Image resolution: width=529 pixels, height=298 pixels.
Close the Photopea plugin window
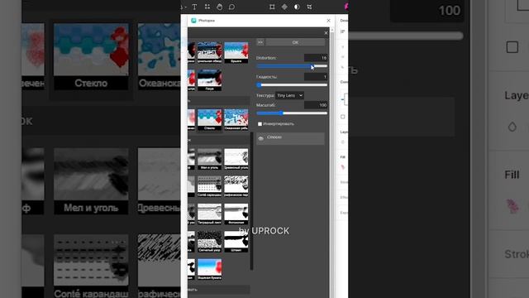pyautogui.click(x=329, y=21)
